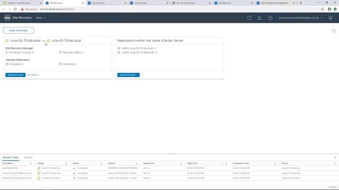Open the Initiator column filter
The height and width of the screenshot is (190, 339).
tap(137, 164)
